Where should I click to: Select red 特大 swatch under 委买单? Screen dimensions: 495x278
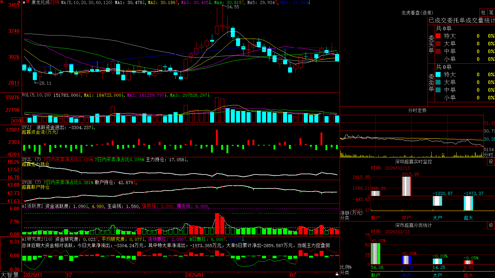438,36
